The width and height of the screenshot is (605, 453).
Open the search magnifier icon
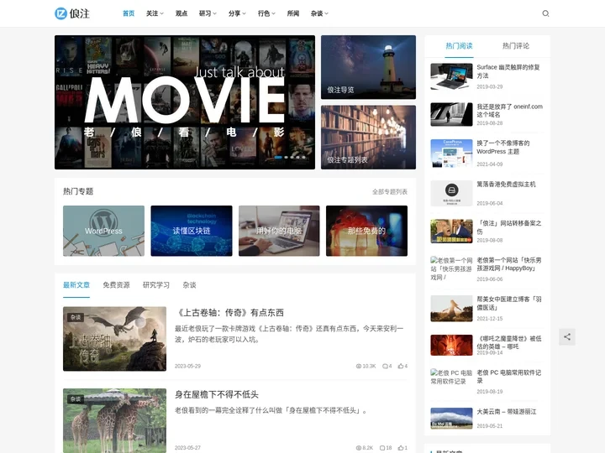pos(545,13)
